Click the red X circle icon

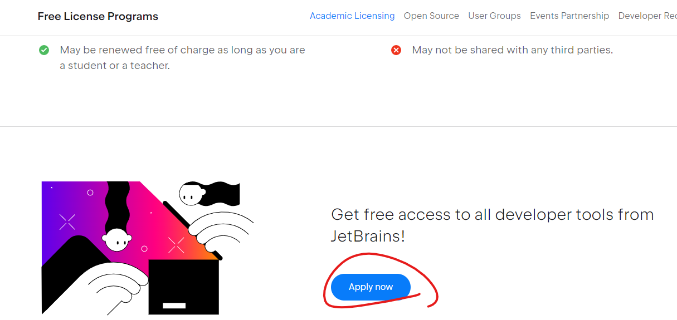pos(396,50)
